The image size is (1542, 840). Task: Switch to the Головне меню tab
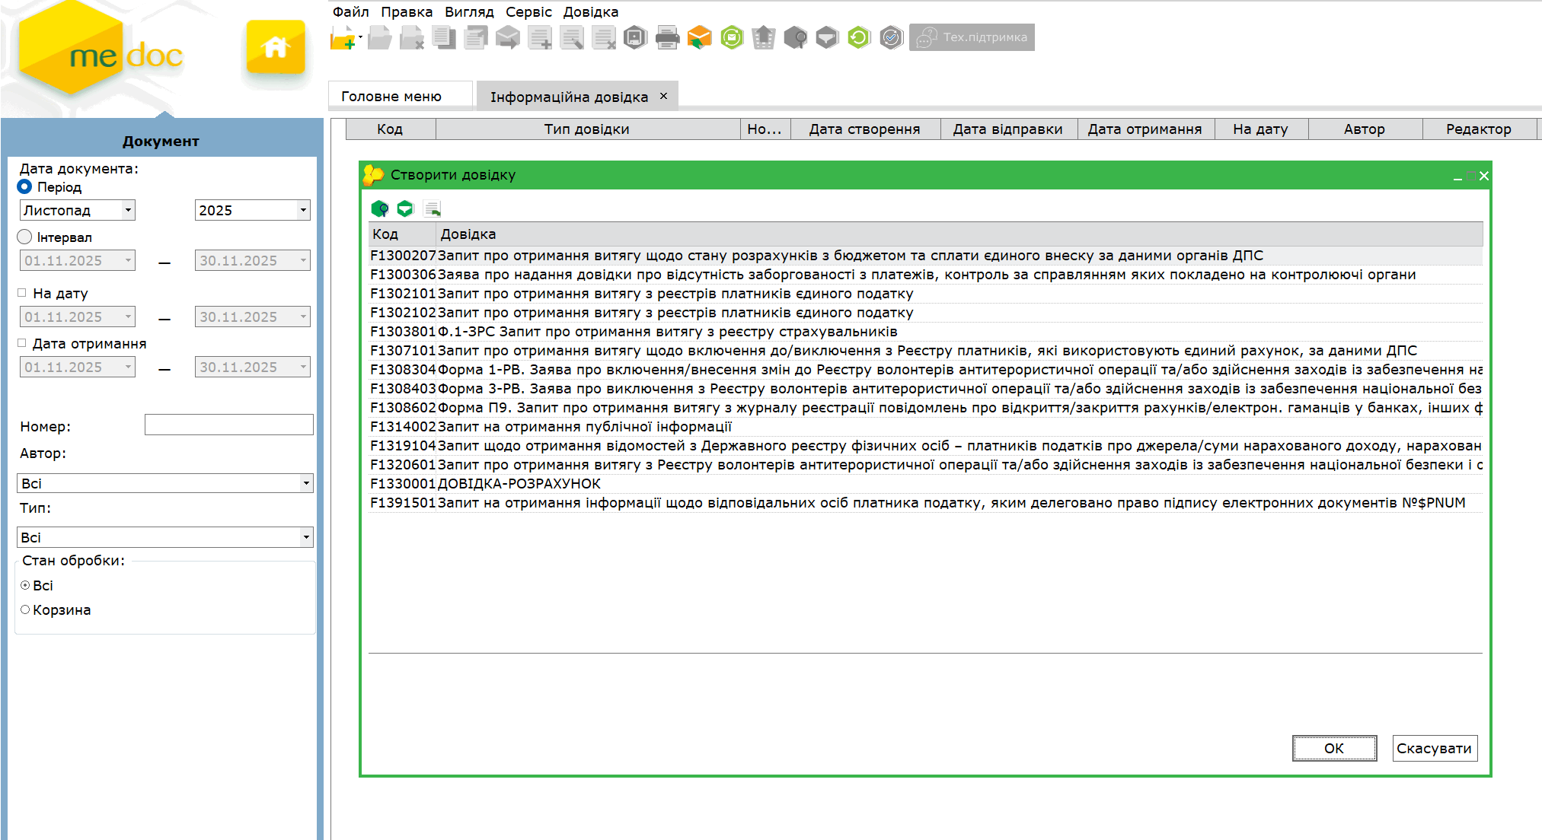point(391,97)
